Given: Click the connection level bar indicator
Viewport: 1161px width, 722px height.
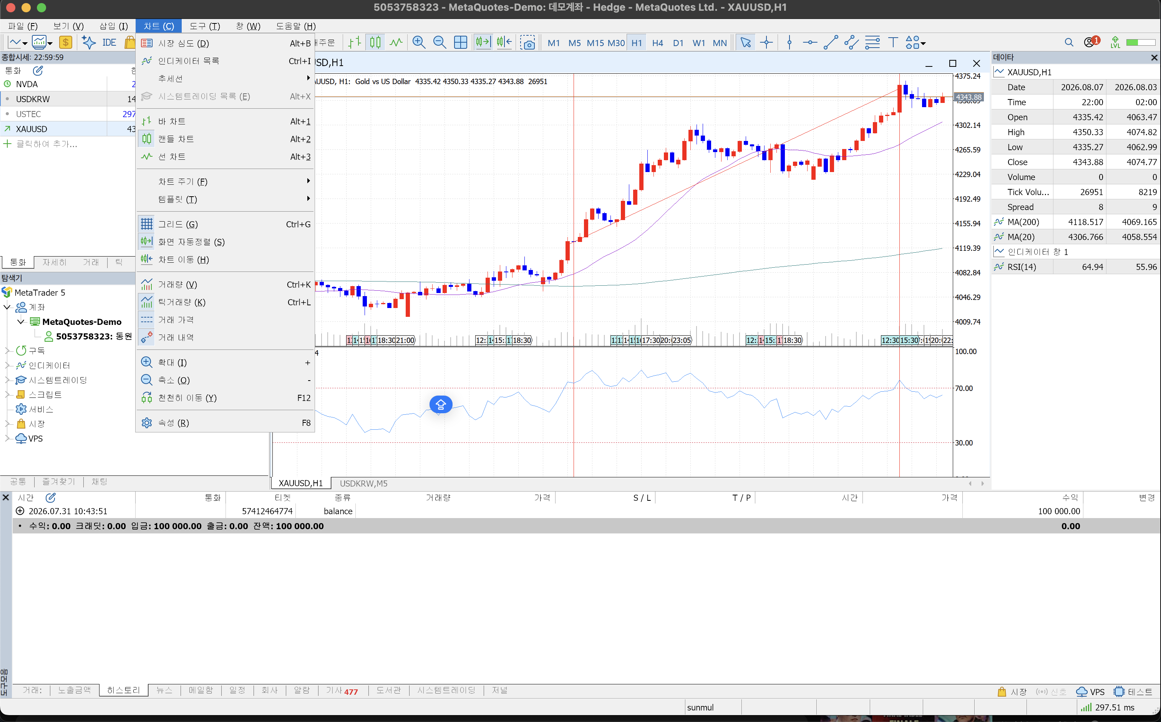Looking at the screenshot, I should 1141,43.
